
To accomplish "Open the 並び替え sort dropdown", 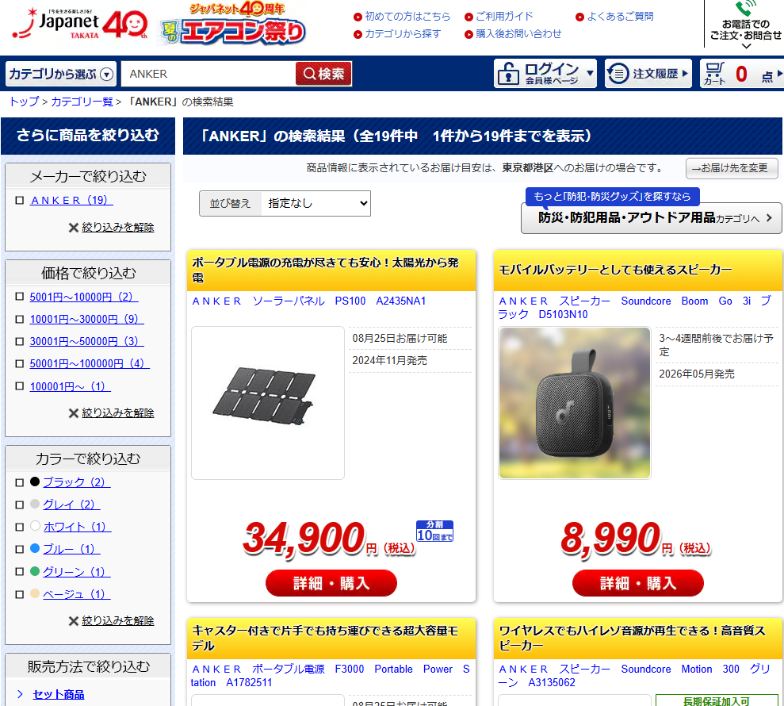I will click(316, 203).
